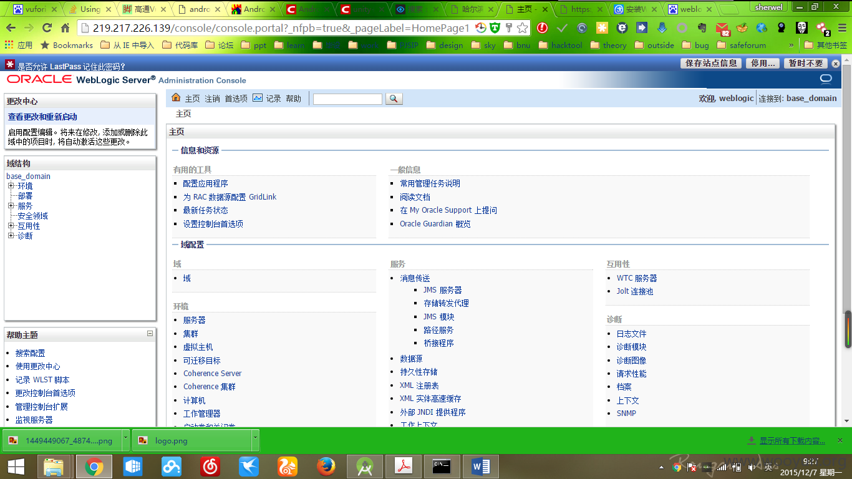Open the command prompt taskbar icon

[442, 466]
